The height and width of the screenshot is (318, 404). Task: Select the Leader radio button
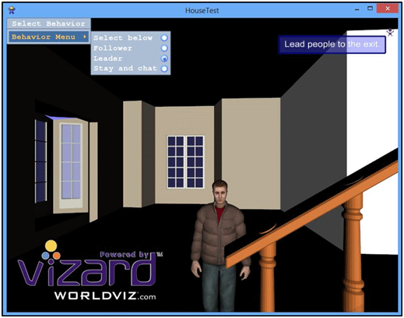[164, 58]
